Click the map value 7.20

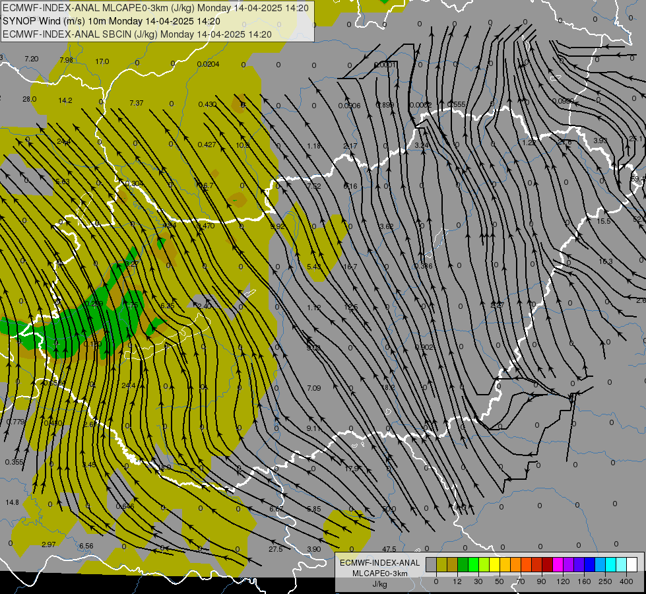point(31,59)
